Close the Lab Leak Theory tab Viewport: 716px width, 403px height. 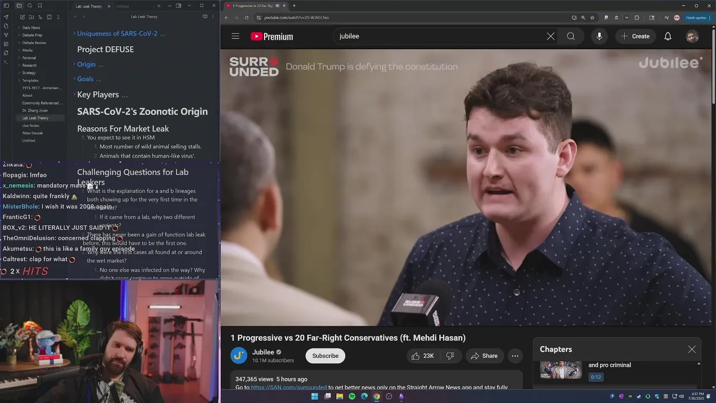[x=109, y=6]
